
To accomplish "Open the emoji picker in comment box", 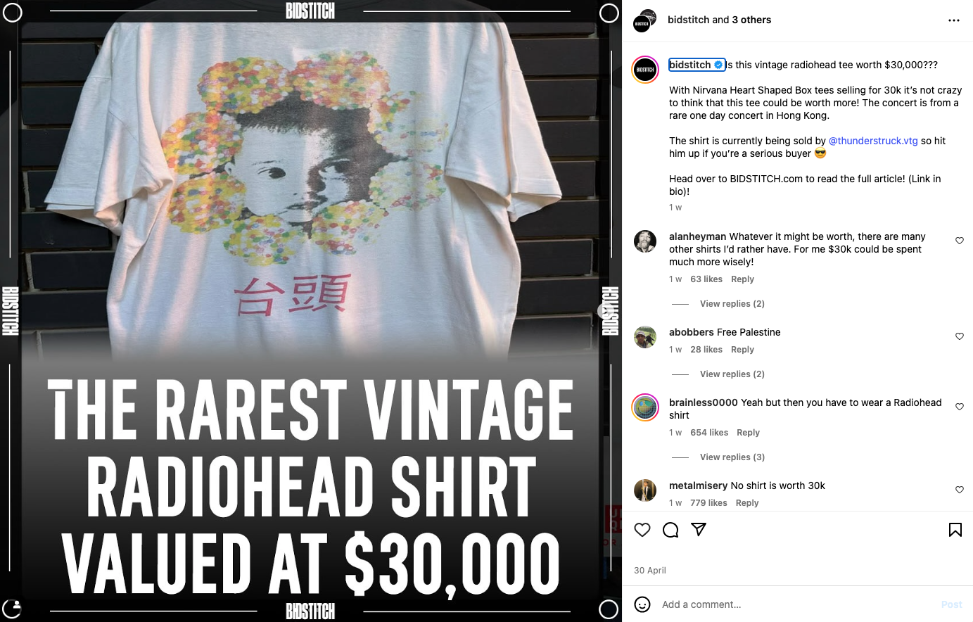I will (642, 604).
